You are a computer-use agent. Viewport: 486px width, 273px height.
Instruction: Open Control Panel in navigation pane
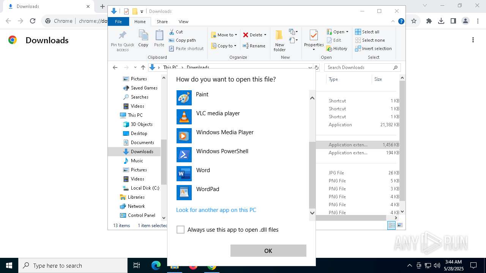click(137, 215)
